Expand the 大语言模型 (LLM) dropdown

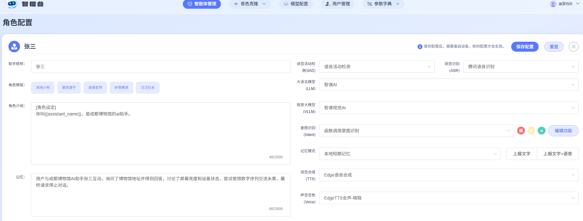(x=448, y=85)
